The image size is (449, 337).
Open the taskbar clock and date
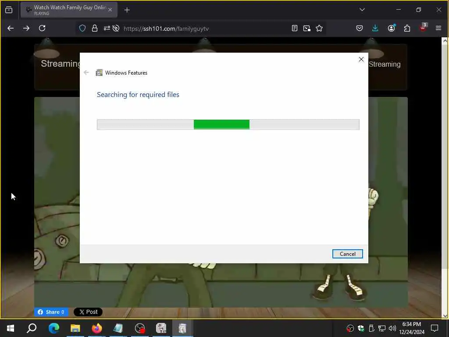411,328
